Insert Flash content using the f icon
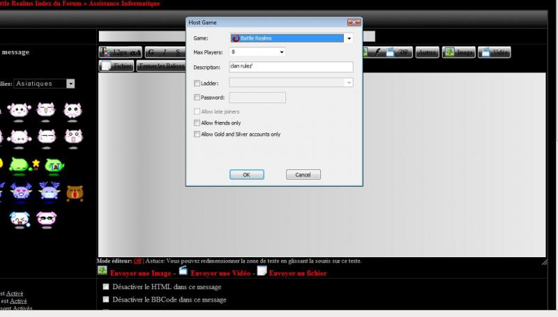This screenshot has width=558, height=317. pos(377,52)
